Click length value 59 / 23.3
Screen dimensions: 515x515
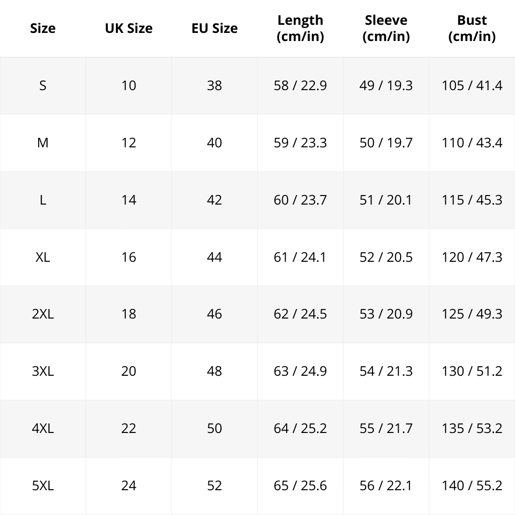pyautogui.click(x=300, y=143)
